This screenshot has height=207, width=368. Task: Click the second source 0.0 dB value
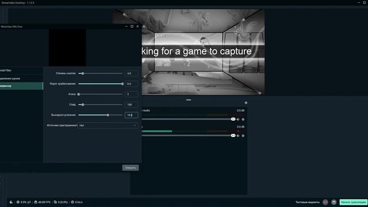tap(240, 126)
